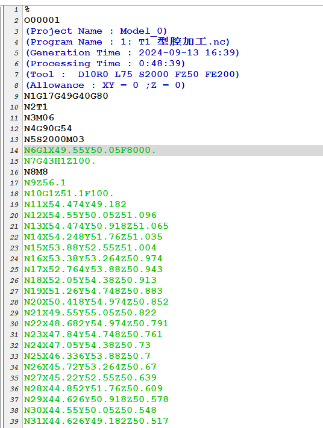Select the Tool D10R0 comment line
This screenshot has height=428, width=323.
coord(132,74)
